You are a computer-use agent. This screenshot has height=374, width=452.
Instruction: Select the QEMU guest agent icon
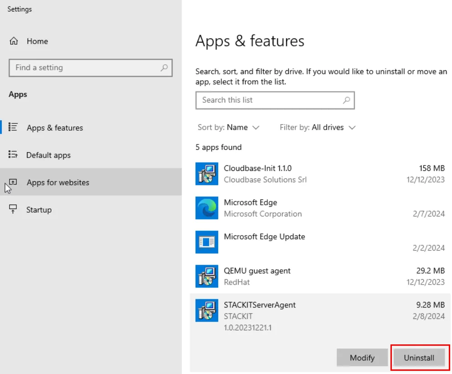(207, 276)
